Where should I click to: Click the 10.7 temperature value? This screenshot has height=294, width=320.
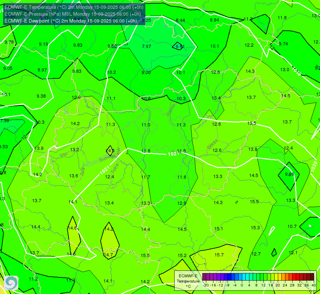coord(292,226)
